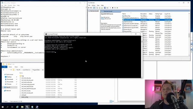The image size is (193, 109).
Task: Toggle Show/Hide Console Tree in Services toolbar
Action: click(94, 8)
